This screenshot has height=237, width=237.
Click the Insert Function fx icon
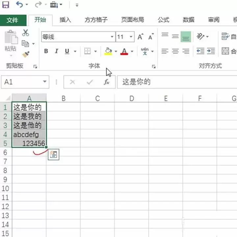[x=107, y=82]
